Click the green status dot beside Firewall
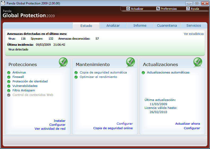The width and height of the screenshot is (210, 149). [x=9, y=77]
